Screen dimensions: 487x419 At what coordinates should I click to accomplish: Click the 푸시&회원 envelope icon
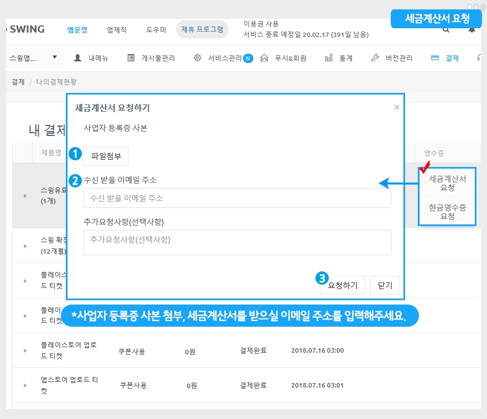coord(265,58)
